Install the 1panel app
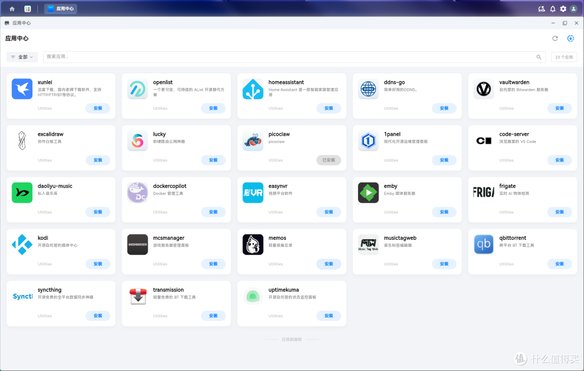The width and height of the screenshot is (584, 371). click(x=444, y=160)
